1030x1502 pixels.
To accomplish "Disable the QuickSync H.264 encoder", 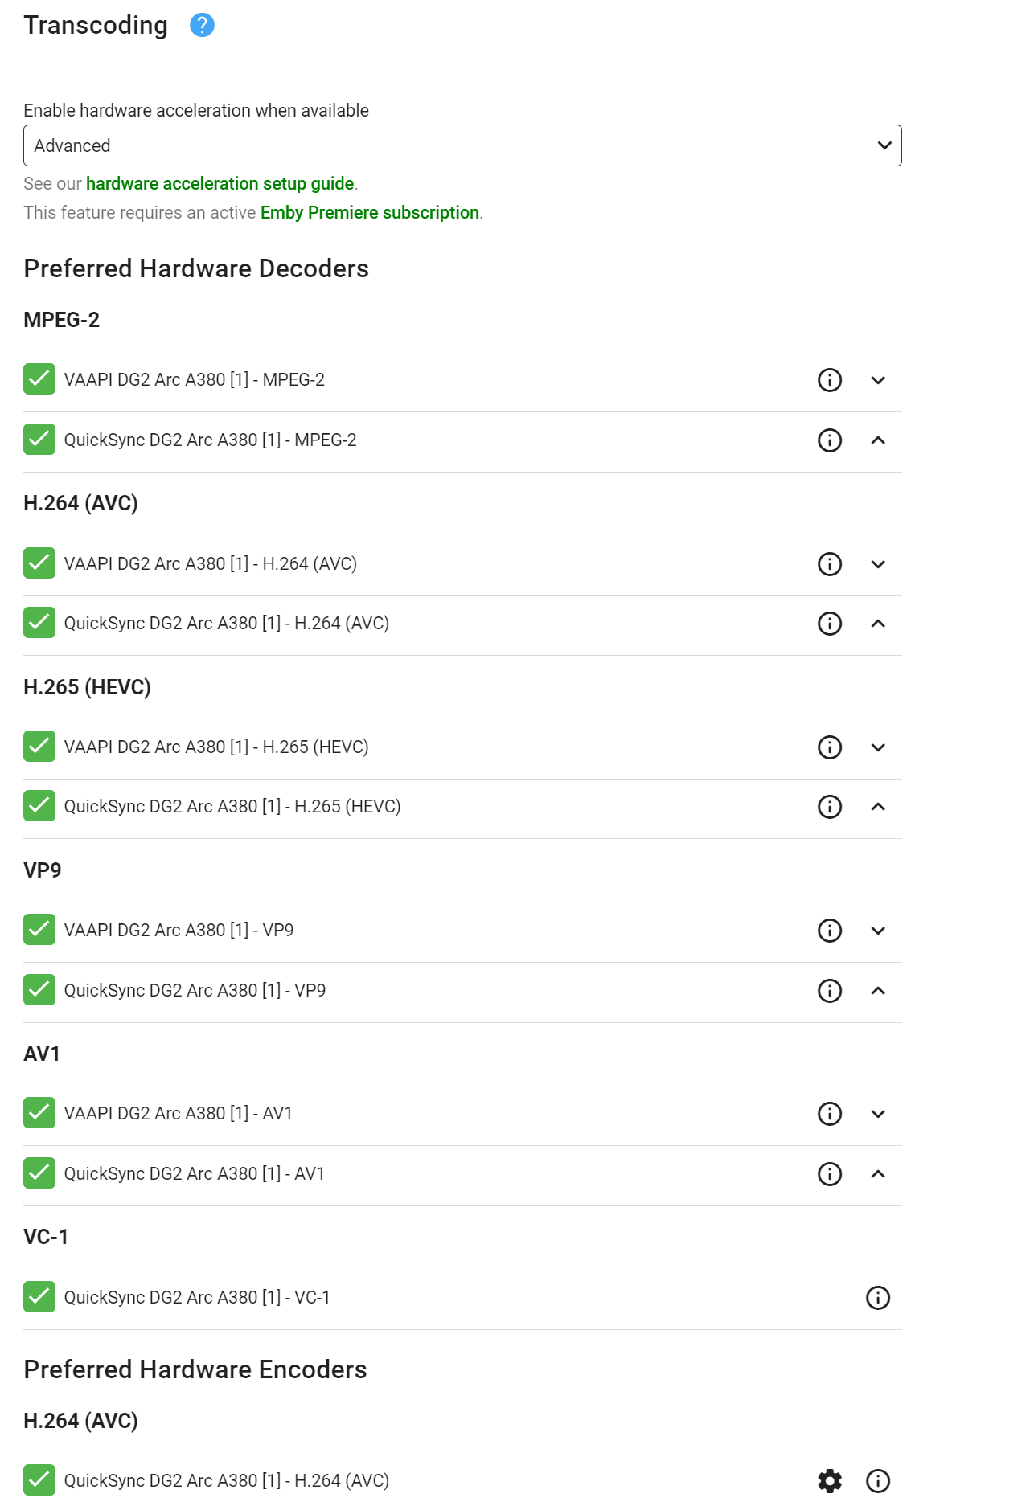I will [x=39, y=1480].
